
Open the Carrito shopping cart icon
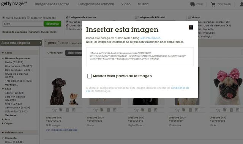pyautogui.click(x=213, y=4)
